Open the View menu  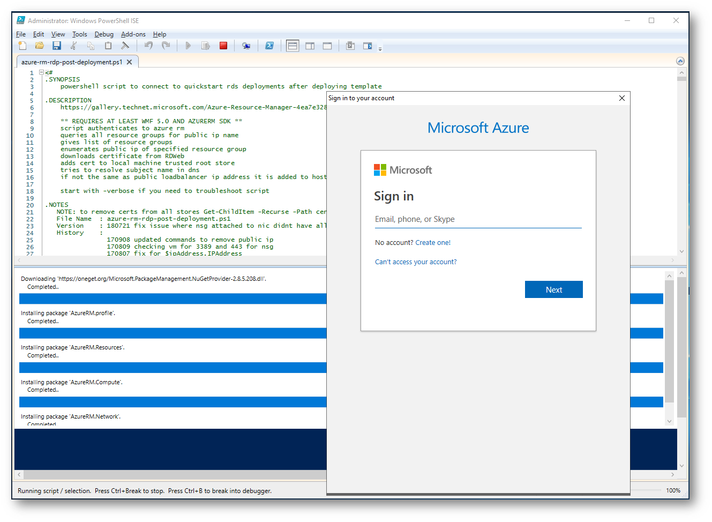[58, 34]
